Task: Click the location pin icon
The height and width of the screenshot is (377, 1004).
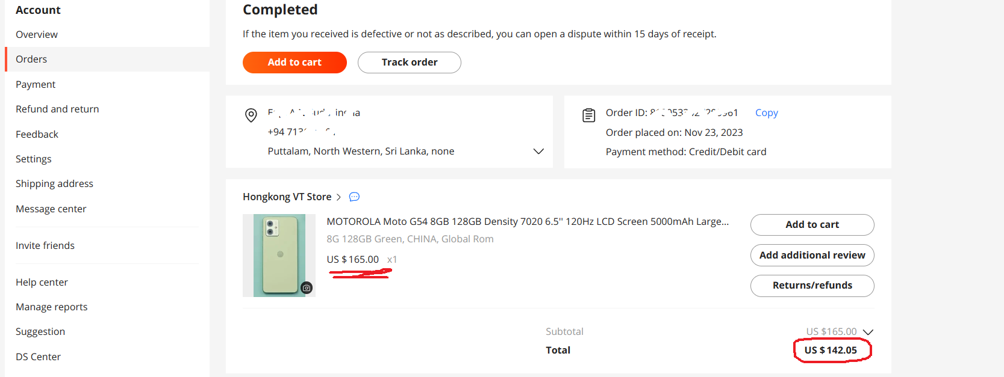Action: click(x=251, y=115)
